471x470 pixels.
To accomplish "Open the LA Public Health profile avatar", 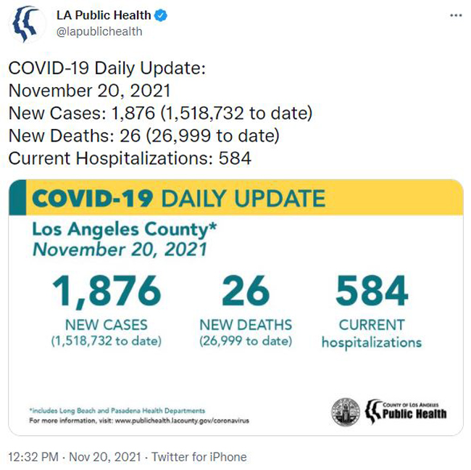I will point(28,24).
